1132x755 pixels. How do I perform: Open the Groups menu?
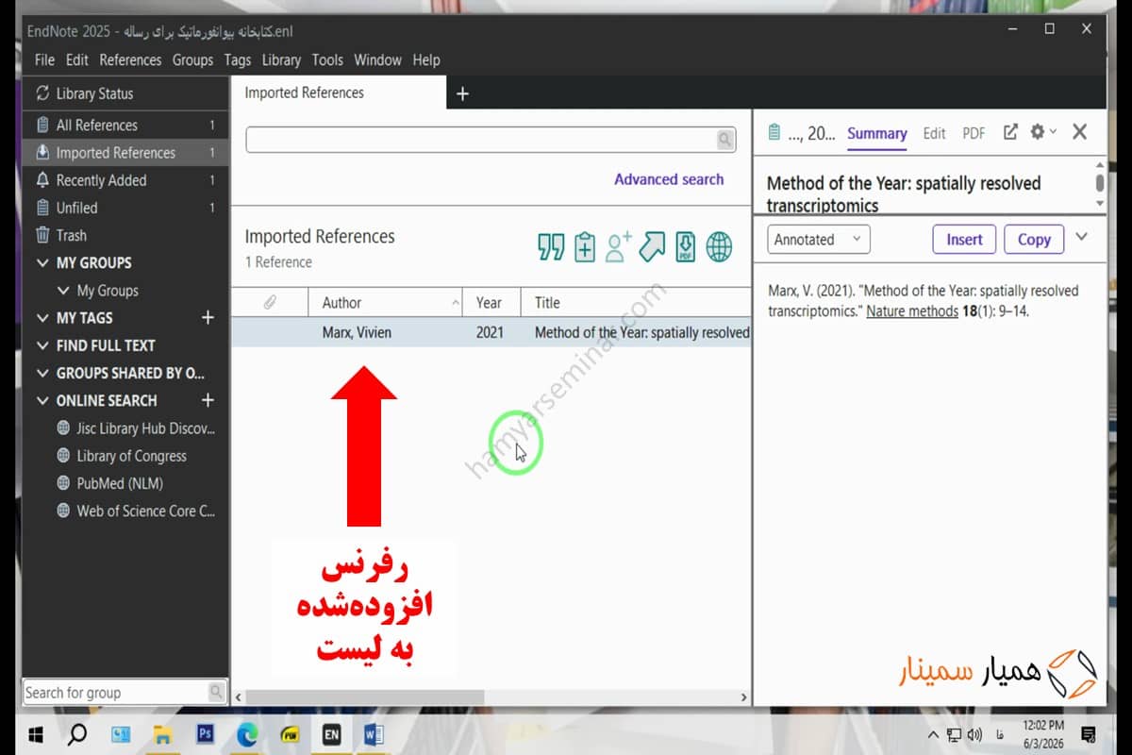[192, 59]
